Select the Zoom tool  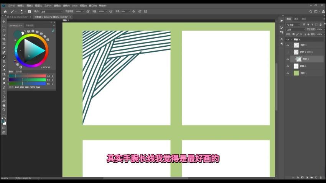4,109
